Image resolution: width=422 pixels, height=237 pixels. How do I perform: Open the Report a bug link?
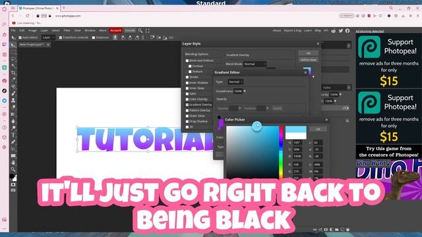pos(292,31)
